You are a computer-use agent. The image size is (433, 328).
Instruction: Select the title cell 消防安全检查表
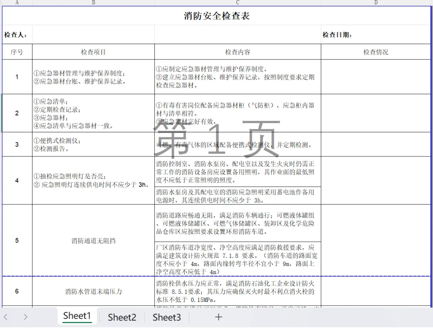pos(216,16)
